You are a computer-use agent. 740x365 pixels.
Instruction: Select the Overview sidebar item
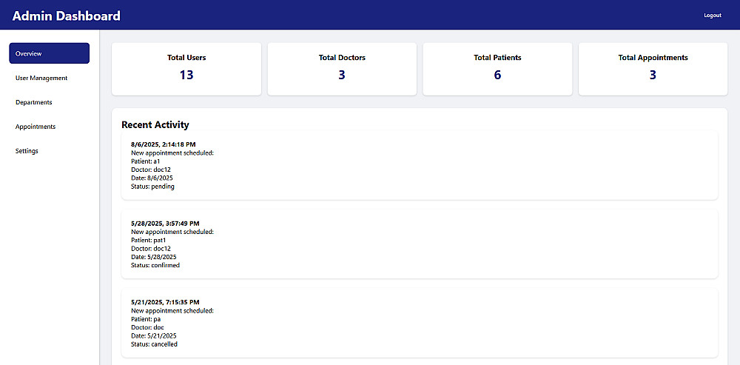(x=49, y=53)
